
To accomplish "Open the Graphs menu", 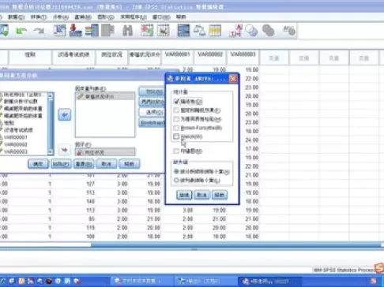I will pos(106,17).
